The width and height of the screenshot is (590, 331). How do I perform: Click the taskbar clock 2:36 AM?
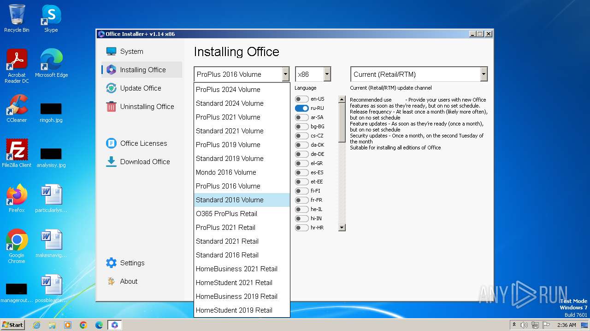click(x=566, y=325)
